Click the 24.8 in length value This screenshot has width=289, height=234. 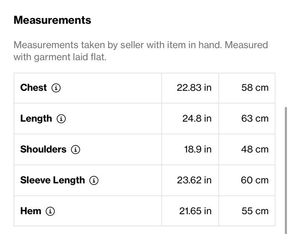(x=197, y=118)
